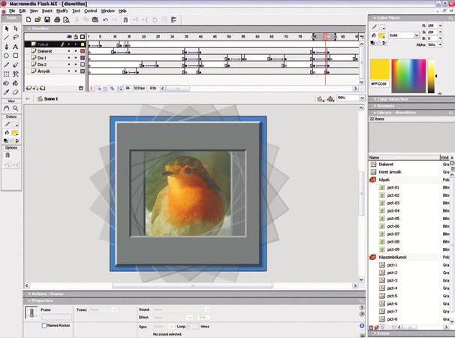Screen dimensions: 455x338
Task: Open the Modify menu
Action: [x=62, y=11]
